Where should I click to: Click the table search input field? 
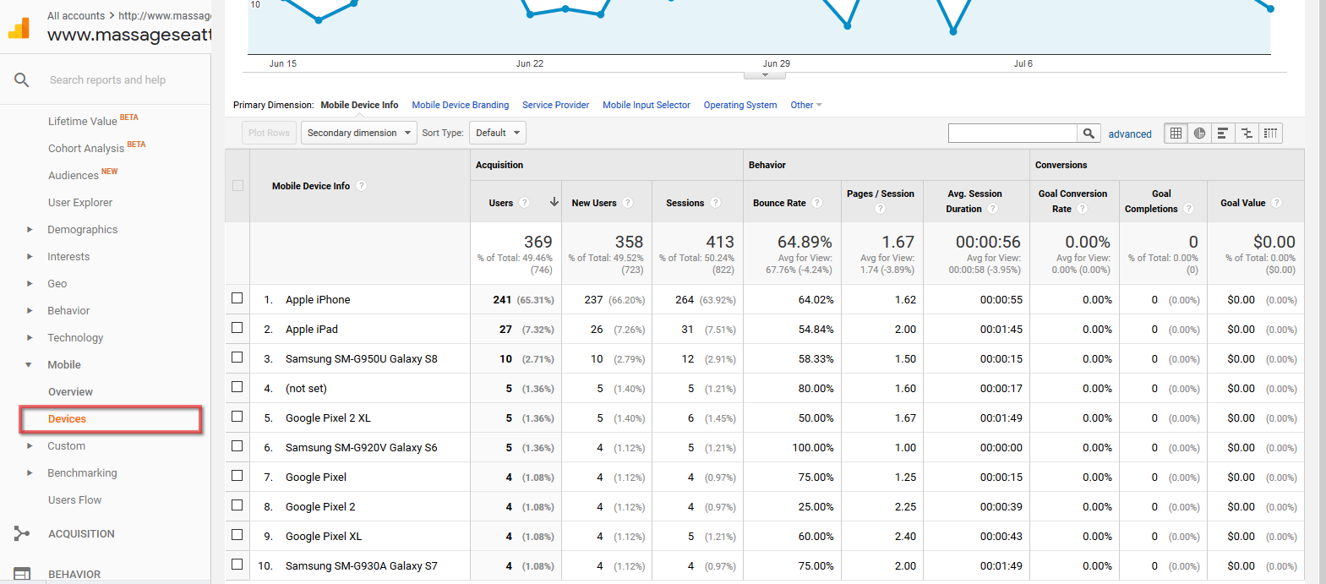[x=1012, y=133]
